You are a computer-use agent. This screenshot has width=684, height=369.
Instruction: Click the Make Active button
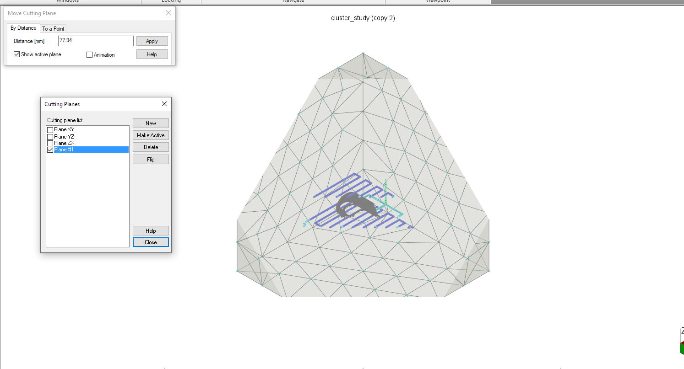[x=151, y=135]
